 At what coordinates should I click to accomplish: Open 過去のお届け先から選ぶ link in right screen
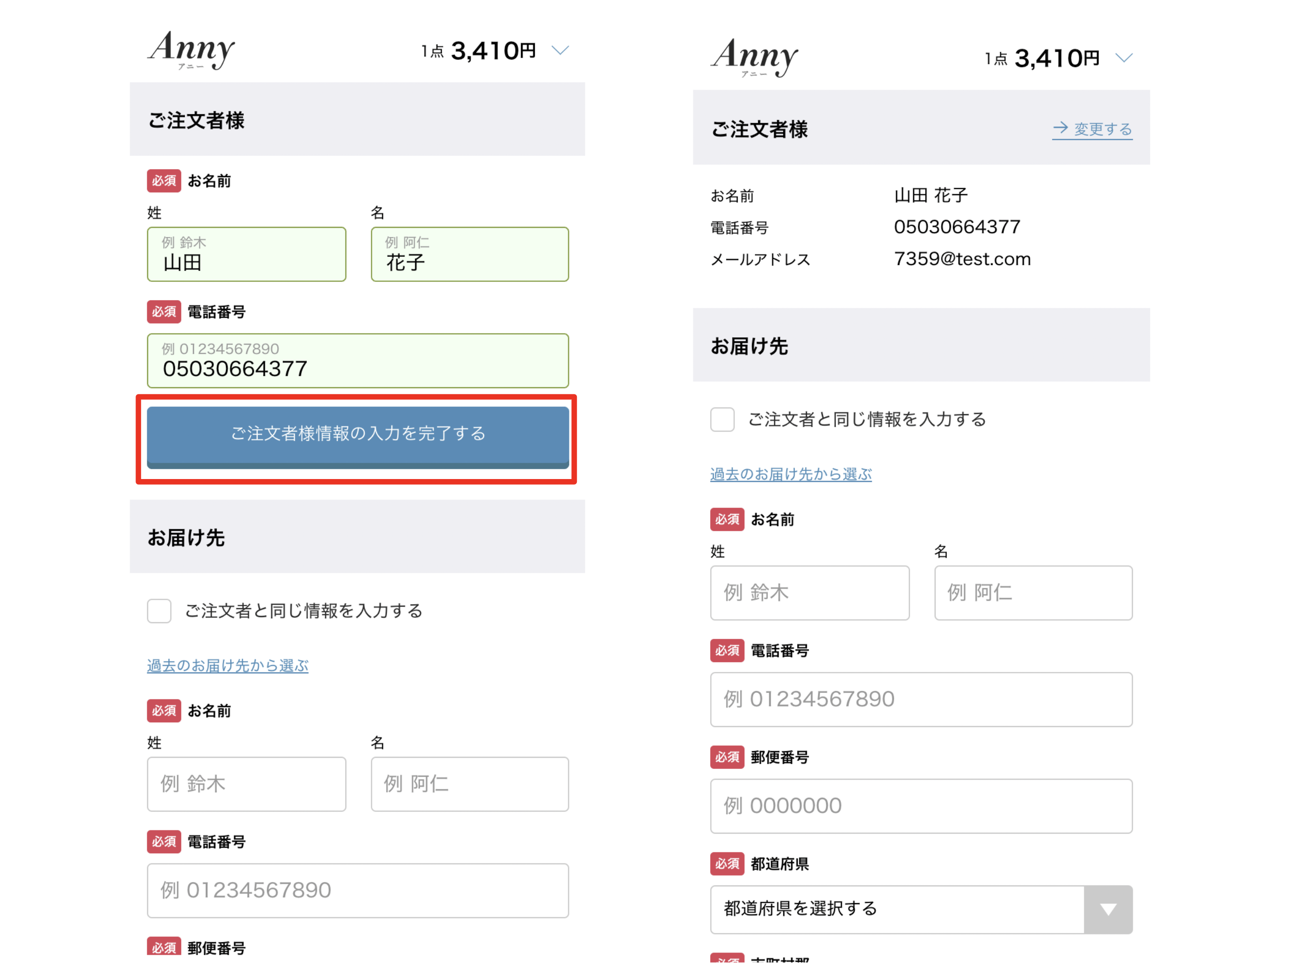790,474
